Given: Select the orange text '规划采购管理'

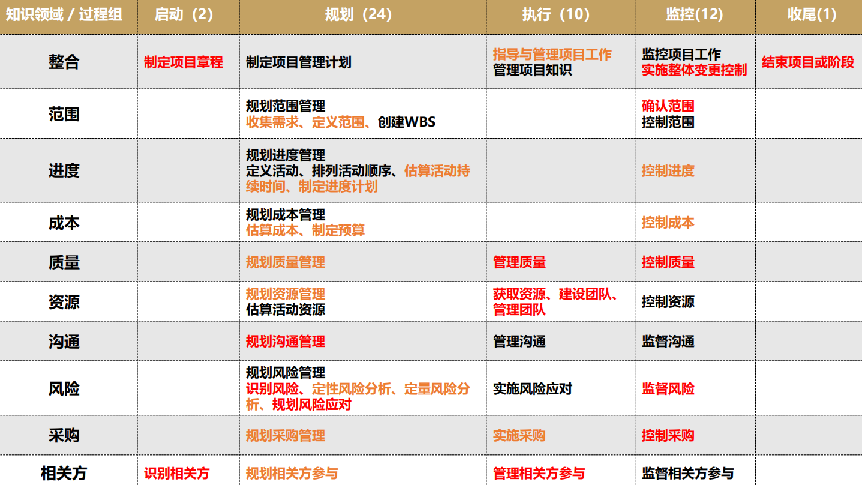Looking at the screenshot, I should [x=285, y=435].
